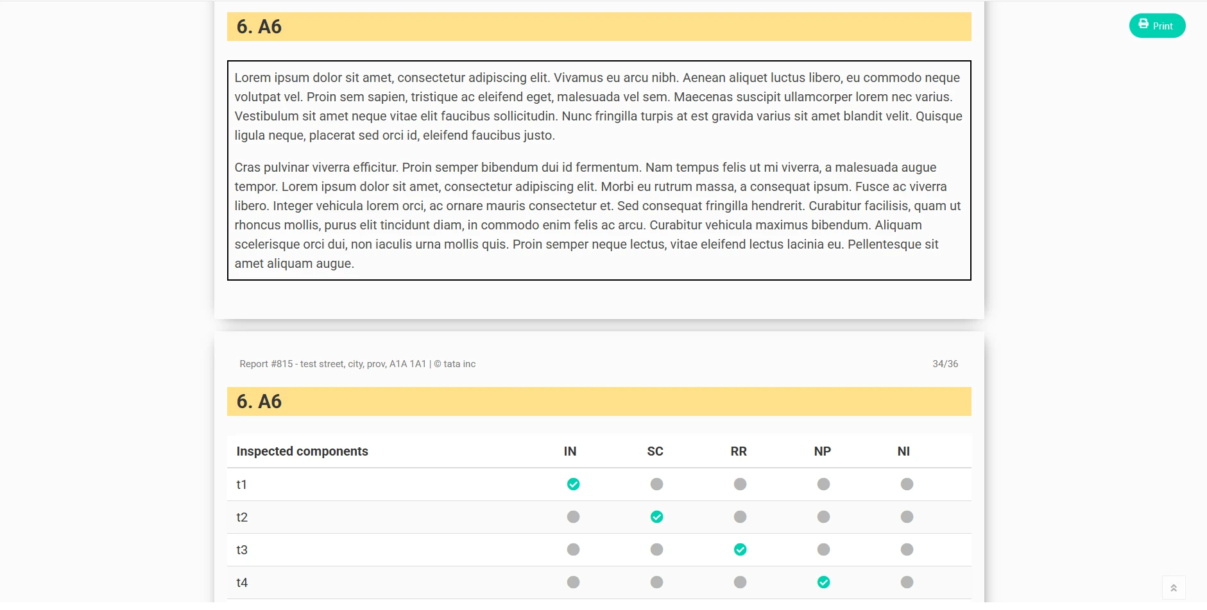Choose NP for row t3
1207x610 pixels.
pos(823,550)
